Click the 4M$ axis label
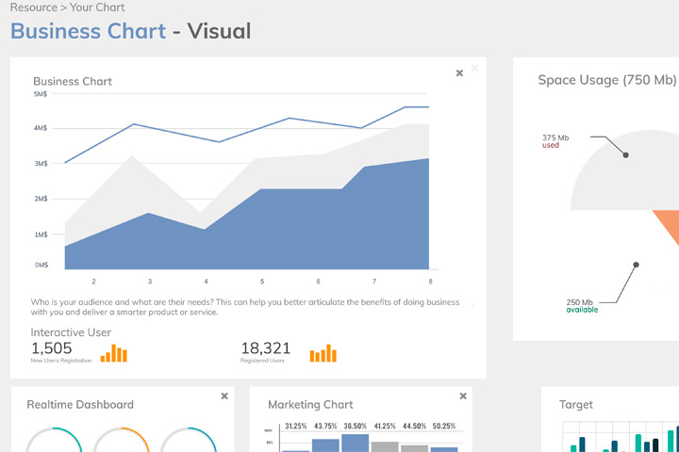679x452 pixels. pos(41,128)
